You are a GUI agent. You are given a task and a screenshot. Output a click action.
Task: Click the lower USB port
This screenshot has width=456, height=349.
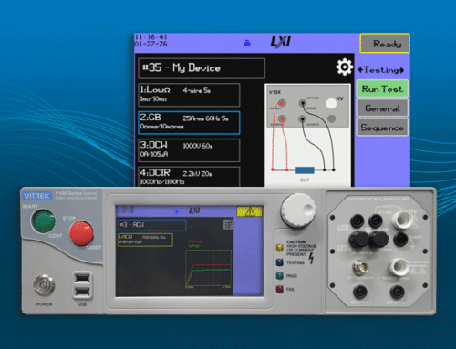82,293
